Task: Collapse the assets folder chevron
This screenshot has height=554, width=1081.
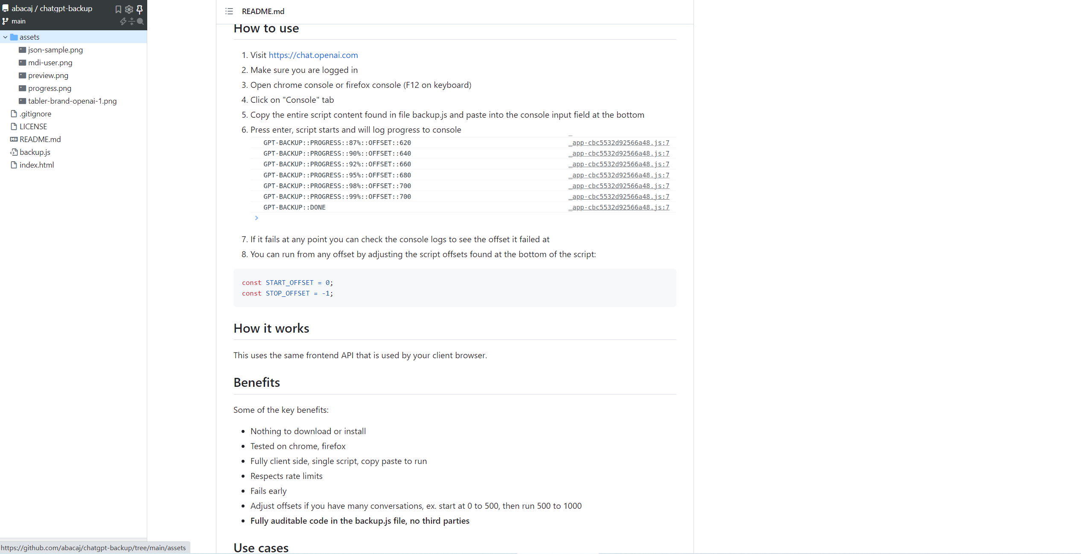Action: [x=5, y=37]
